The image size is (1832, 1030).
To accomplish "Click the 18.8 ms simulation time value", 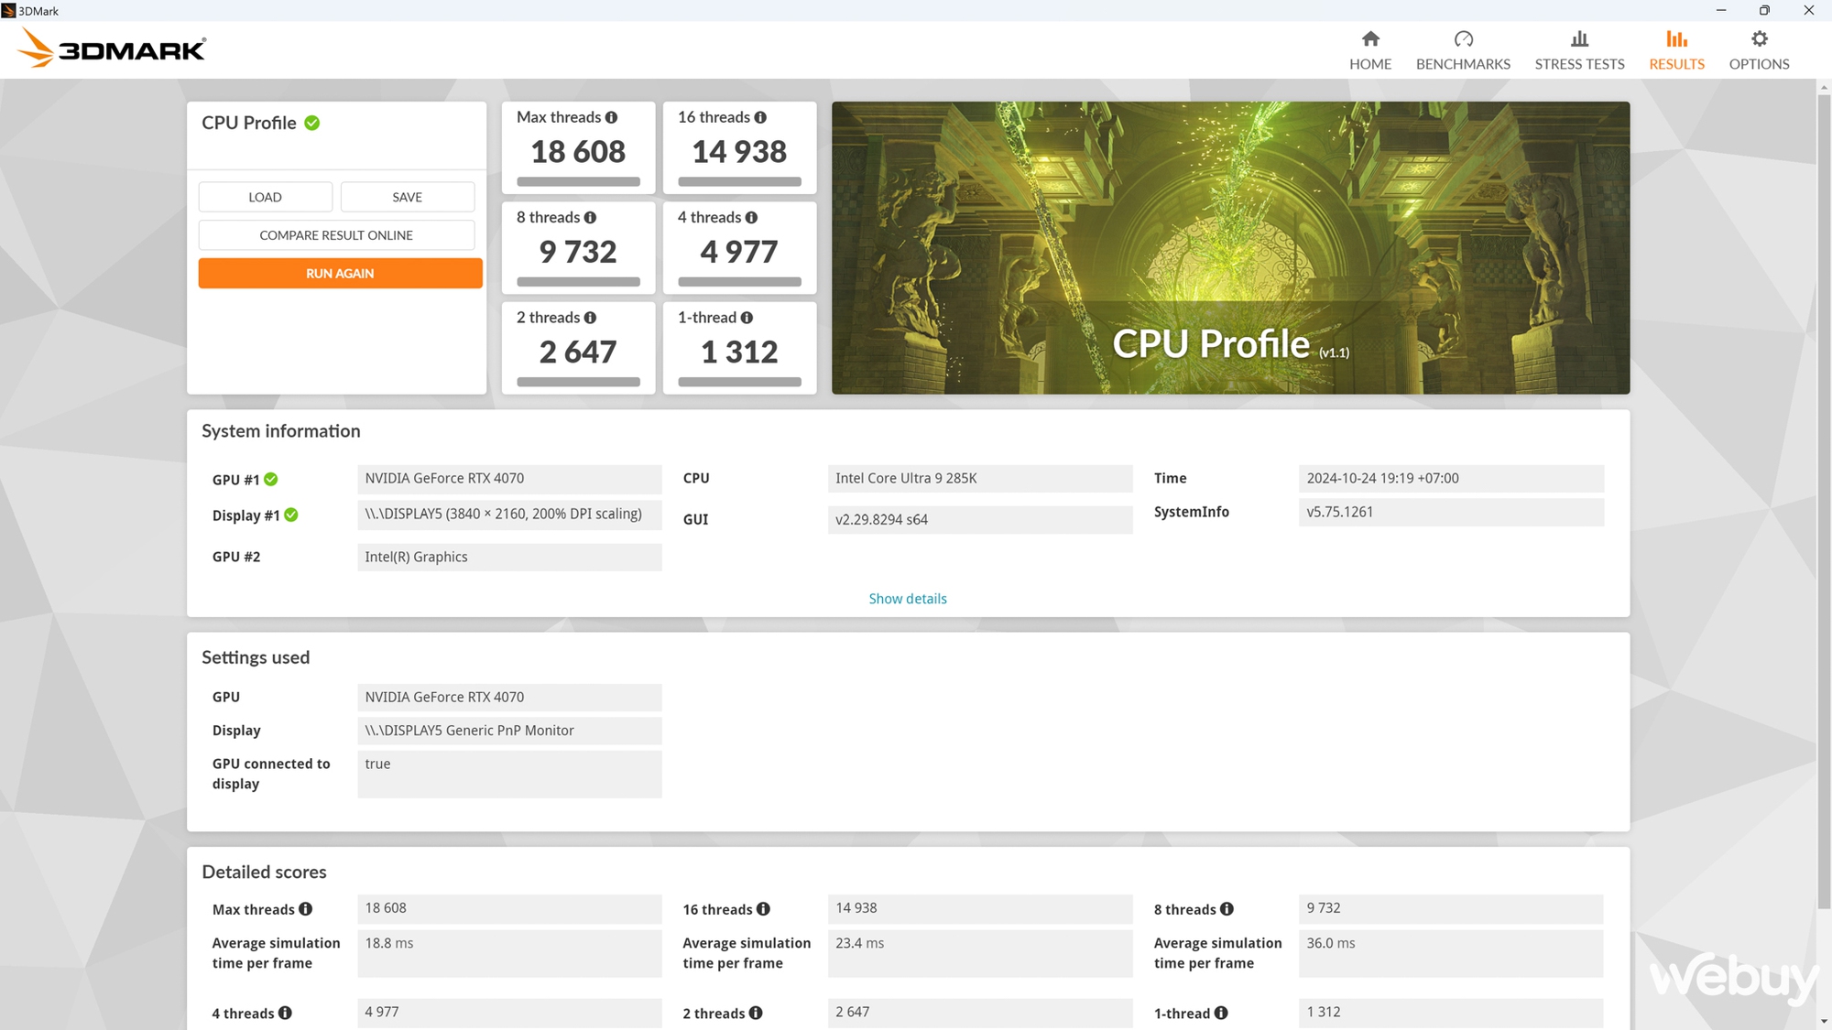I will (509, 953).
